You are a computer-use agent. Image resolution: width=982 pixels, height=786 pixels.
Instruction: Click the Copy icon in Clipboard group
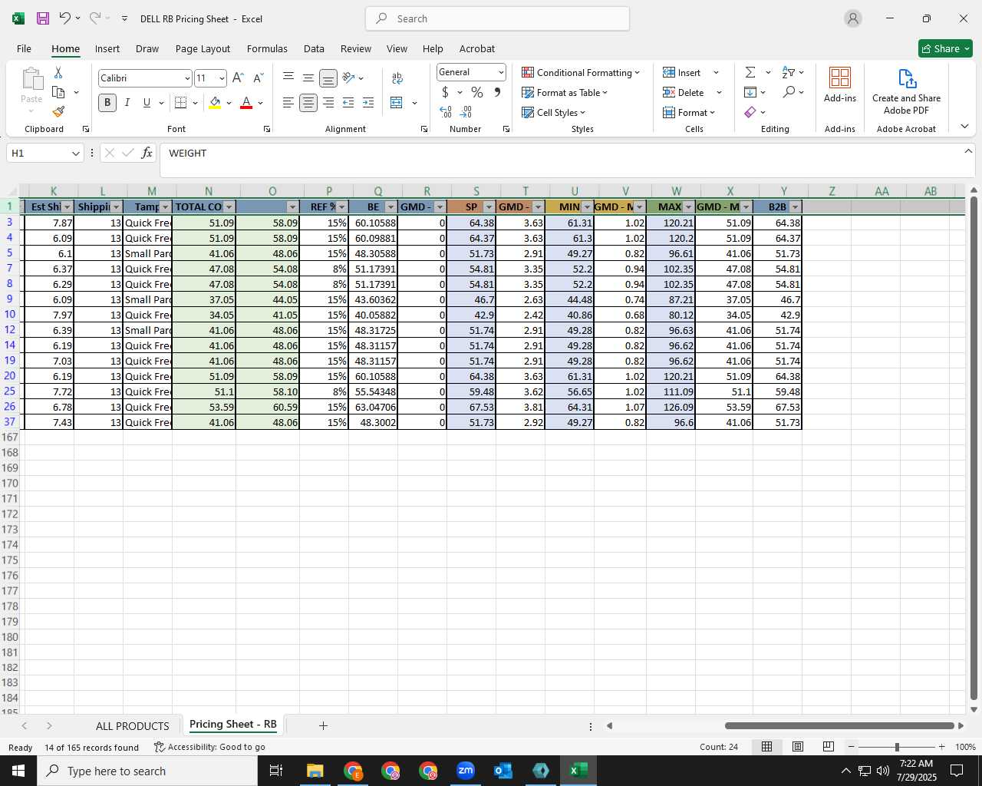click(58, 92)
